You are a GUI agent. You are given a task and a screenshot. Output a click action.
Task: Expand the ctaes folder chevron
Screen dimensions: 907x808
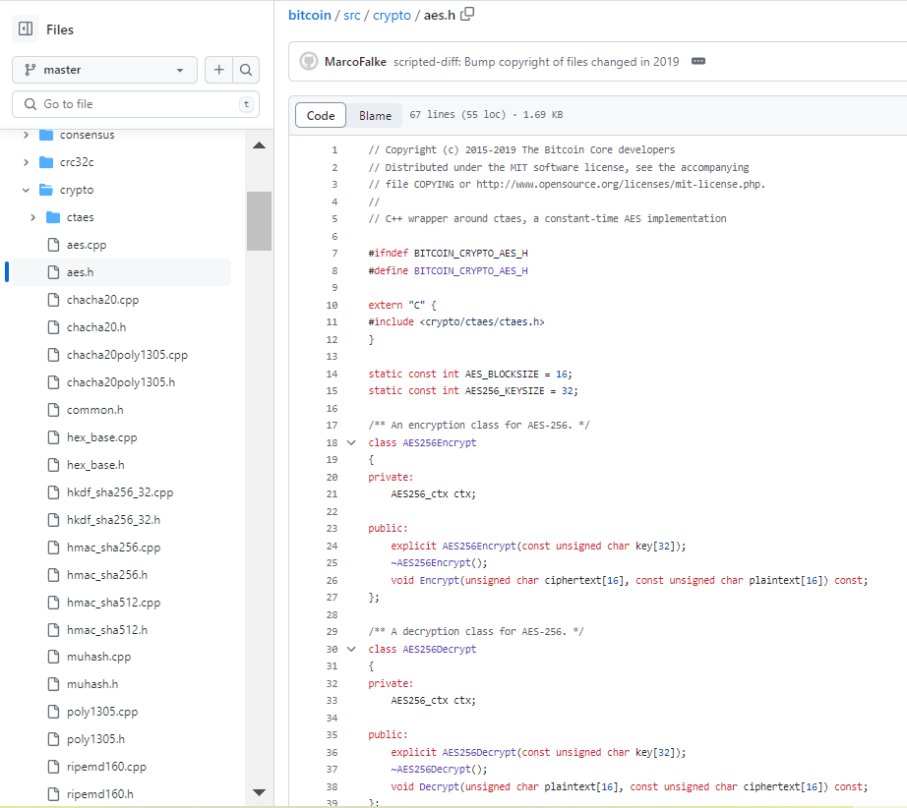pos(33,217)
